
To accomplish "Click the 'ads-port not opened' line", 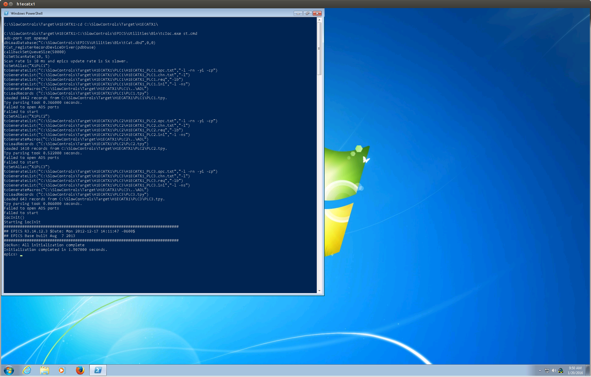I will coord(26,38).
